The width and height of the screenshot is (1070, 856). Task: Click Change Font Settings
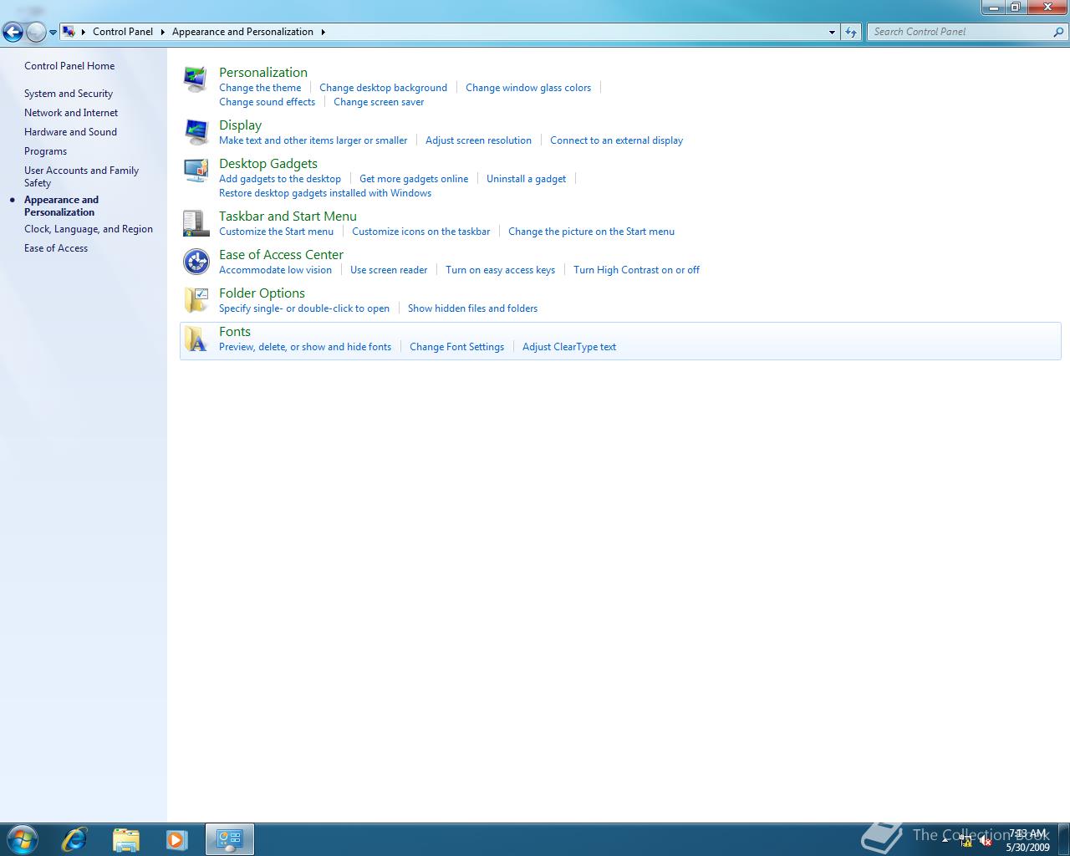[x=456, y=347]
